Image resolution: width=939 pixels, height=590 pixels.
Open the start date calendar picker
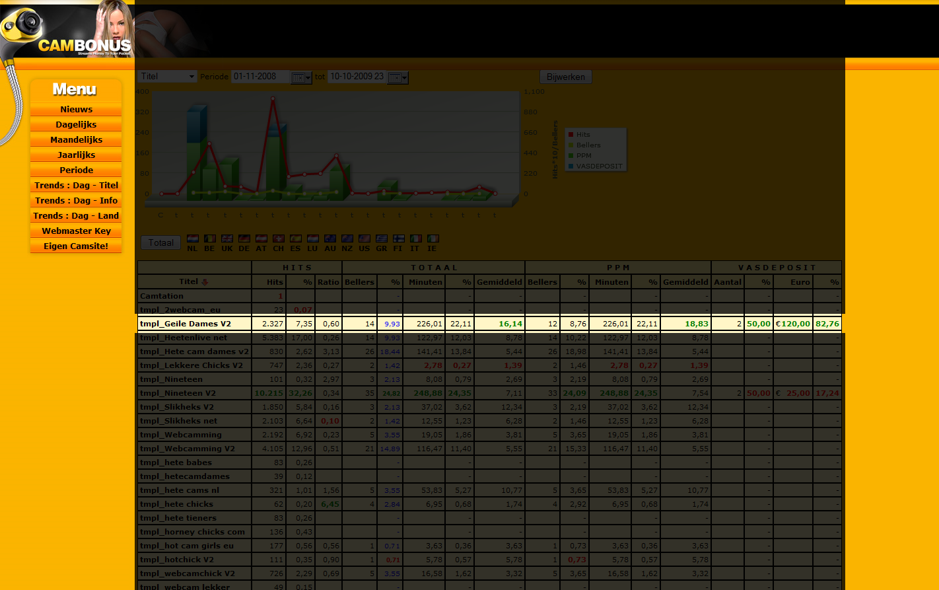[301, 77]
